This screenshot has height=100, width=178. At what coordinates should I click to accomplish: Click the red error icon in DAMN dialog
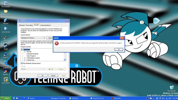[x=57, y=43]
